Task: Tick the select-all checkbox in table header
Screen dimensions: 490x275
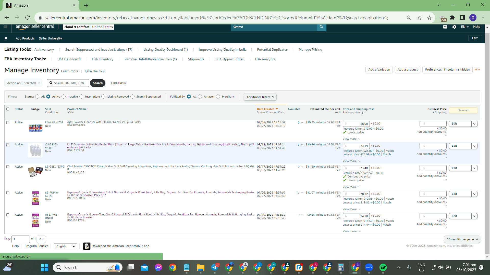Action: tap(8, 109)
